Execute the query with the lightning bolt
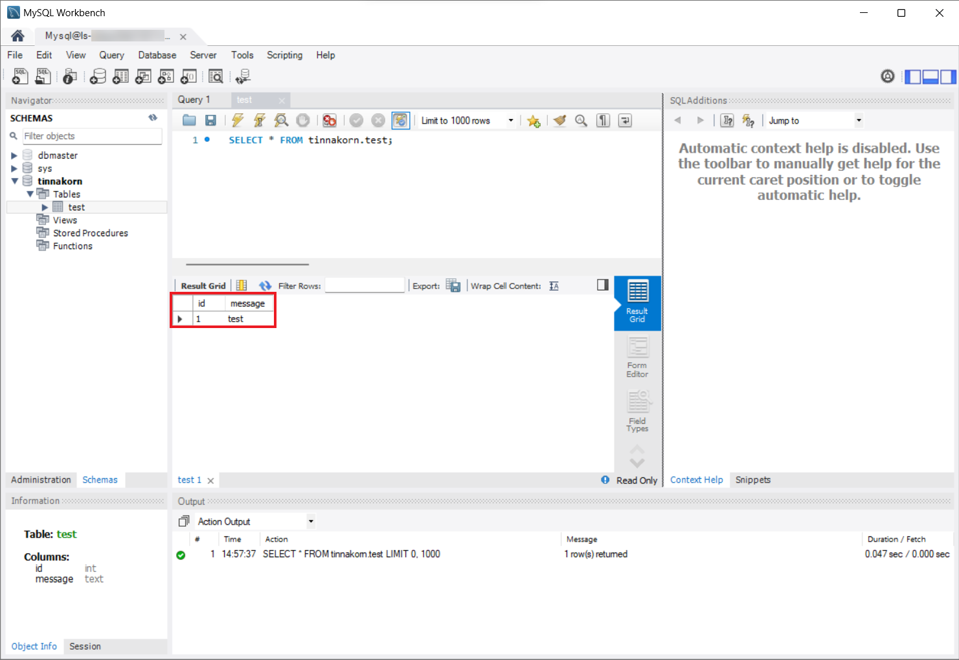 click(238, 120)
